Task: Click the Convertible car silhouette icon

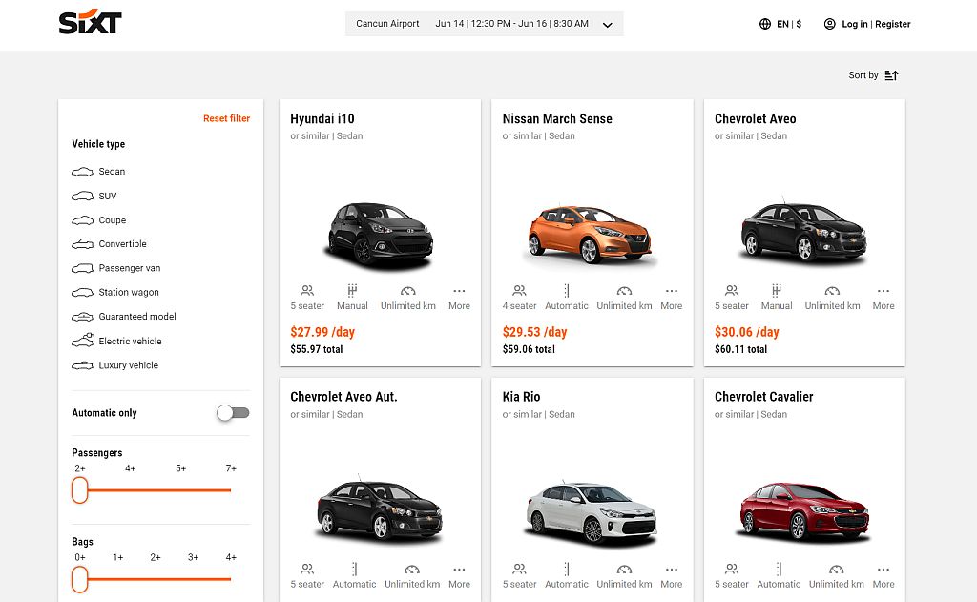Action: pyautogui.click(x=81, y=244)
